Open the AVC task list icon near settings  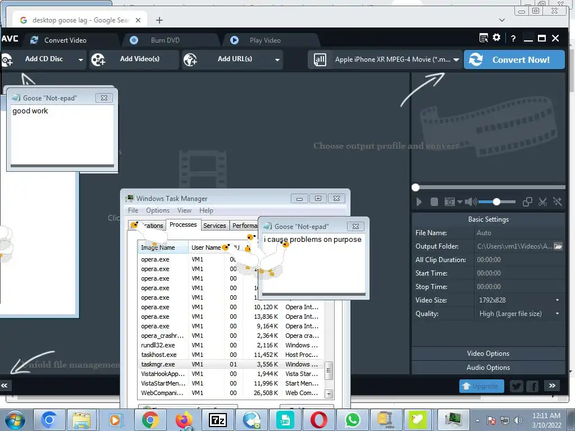[x=483, y=38]
